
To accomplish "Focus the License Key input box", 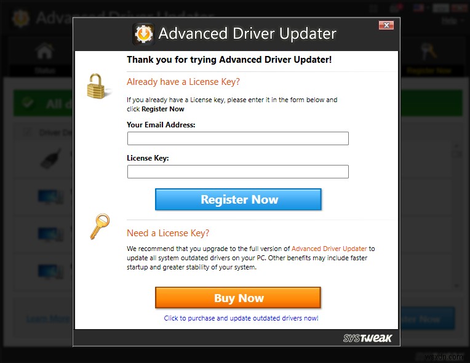I will pos(237,172).
